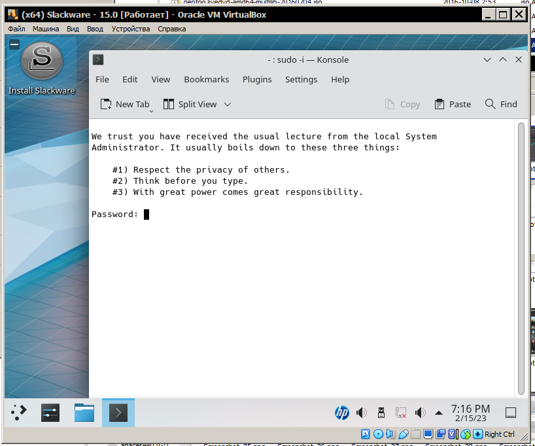
Task: Click the Paste toolbar button
Action: pos(453,104)
